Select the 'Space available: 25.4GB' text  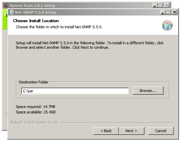[36, 112]
